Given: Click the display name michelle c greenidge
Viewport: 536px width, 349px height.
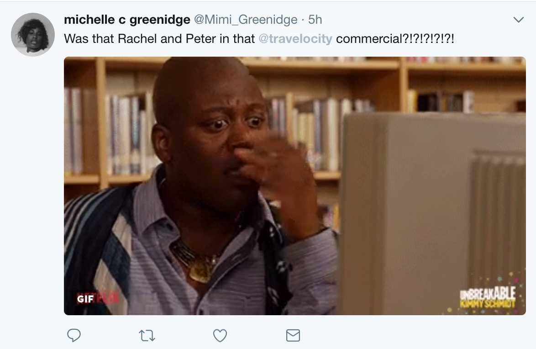Looking at the screenshot, I should 127,20.
